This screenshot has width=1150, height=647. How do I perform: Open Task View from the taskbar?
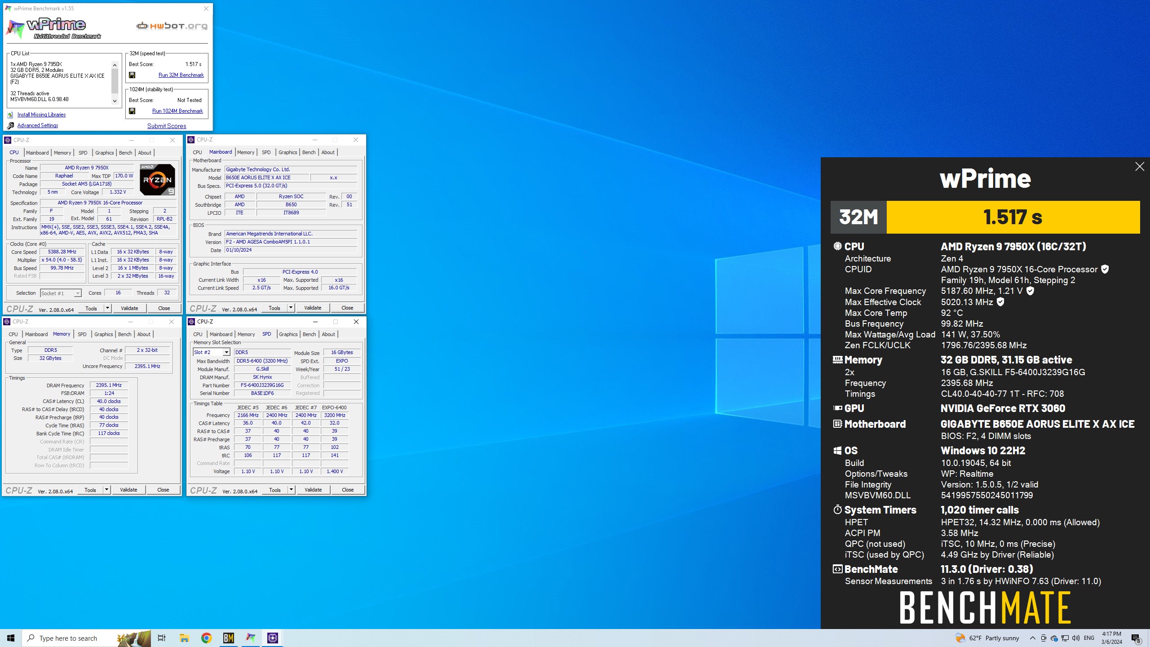[162, 638]
